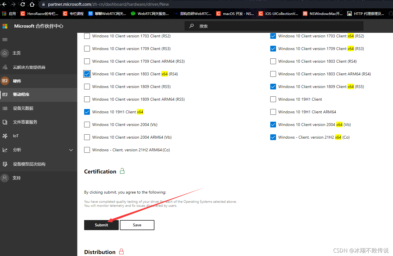
Task: Check version 1803 Client (RS4)
Action: point(273,61)
